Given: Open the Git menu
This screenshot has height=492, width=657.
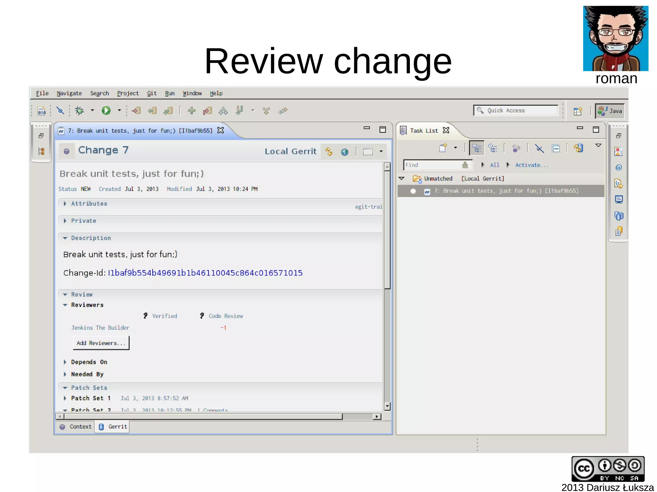Looking at the screenshot, I should click(x=151, y=93).
